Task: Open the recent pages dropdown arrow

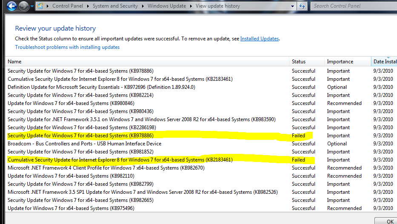Action: tap(32, 6)
